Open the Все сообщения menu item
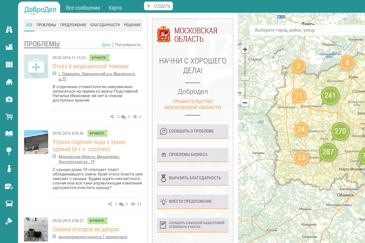The width and height of the screenshot is (365, 243). coord(83,8)
